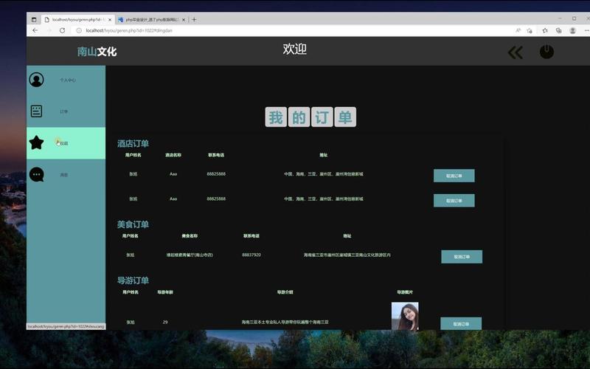Click the 订 title tile

pos(322,117)
